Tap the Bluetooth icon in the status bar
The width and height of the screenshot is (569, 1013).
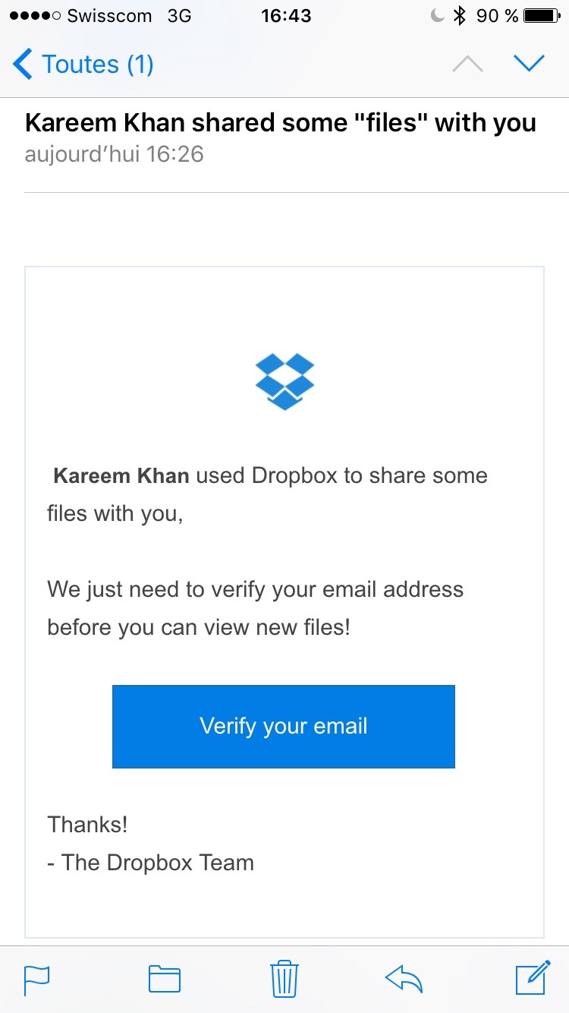(459, 16)
